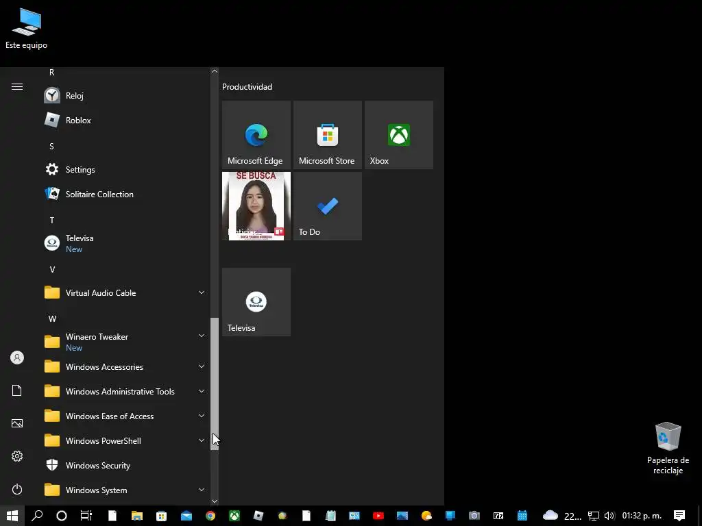Select Papelera de reciclaje desktop icon
This screenshot has height=526, width=702.
pos(668,448)
